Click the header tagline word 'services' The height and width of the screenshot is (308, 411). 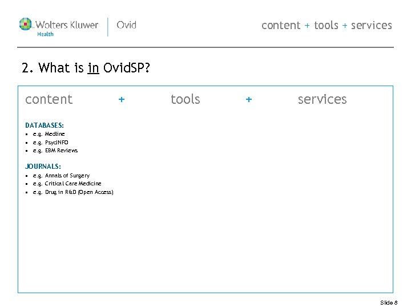pyautogui.click(x=372, y=26)
